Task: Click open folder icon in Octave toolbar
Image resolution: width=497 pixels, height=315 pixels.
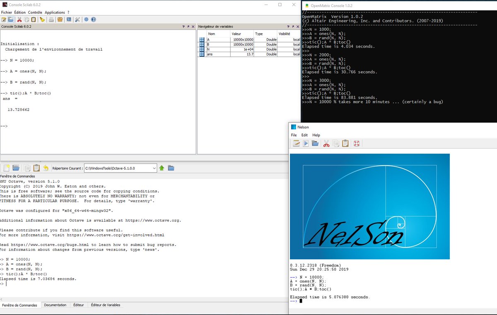Action: coord(16,168)
